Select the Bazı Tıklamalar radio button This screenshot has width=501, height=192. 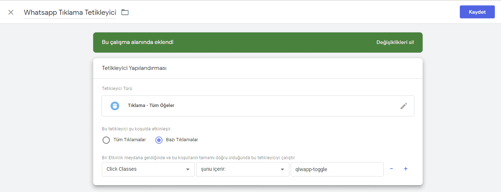click(x=159, y=140)
